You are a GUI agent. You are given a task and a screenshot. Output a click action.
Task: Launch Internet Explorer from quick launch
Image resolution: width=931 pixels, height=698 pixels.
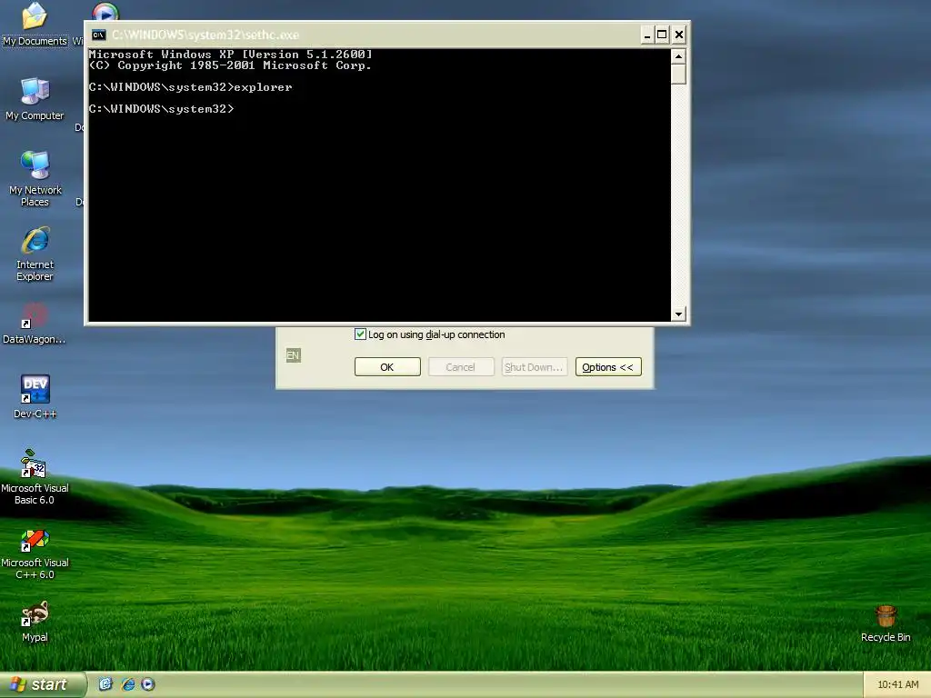(127, 684)
